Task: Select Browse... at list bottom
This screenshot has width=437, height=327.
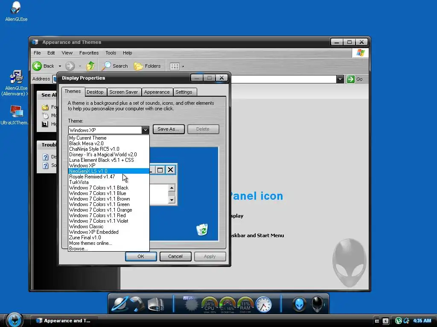Action: point(109,249)
